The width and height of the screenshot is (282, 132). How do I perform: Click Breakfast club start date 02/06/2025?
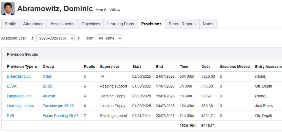pyautogui.click(x=142, y=77)
